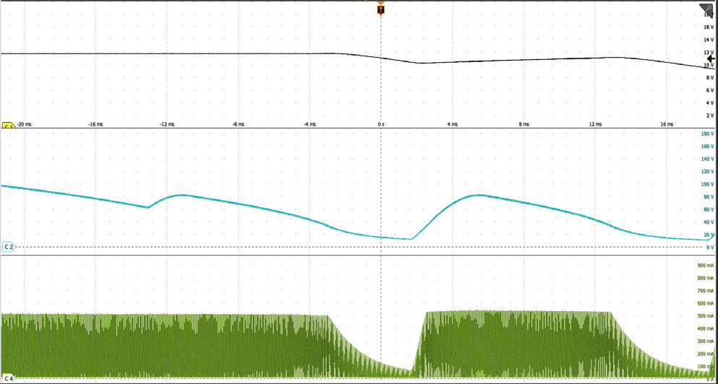Click the -12 ms time axis label

[167, 124]
